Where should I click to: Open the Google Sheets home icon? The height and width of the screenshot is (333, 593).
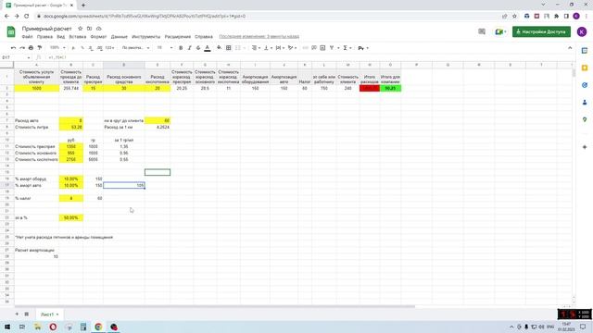tap(11, 31)
